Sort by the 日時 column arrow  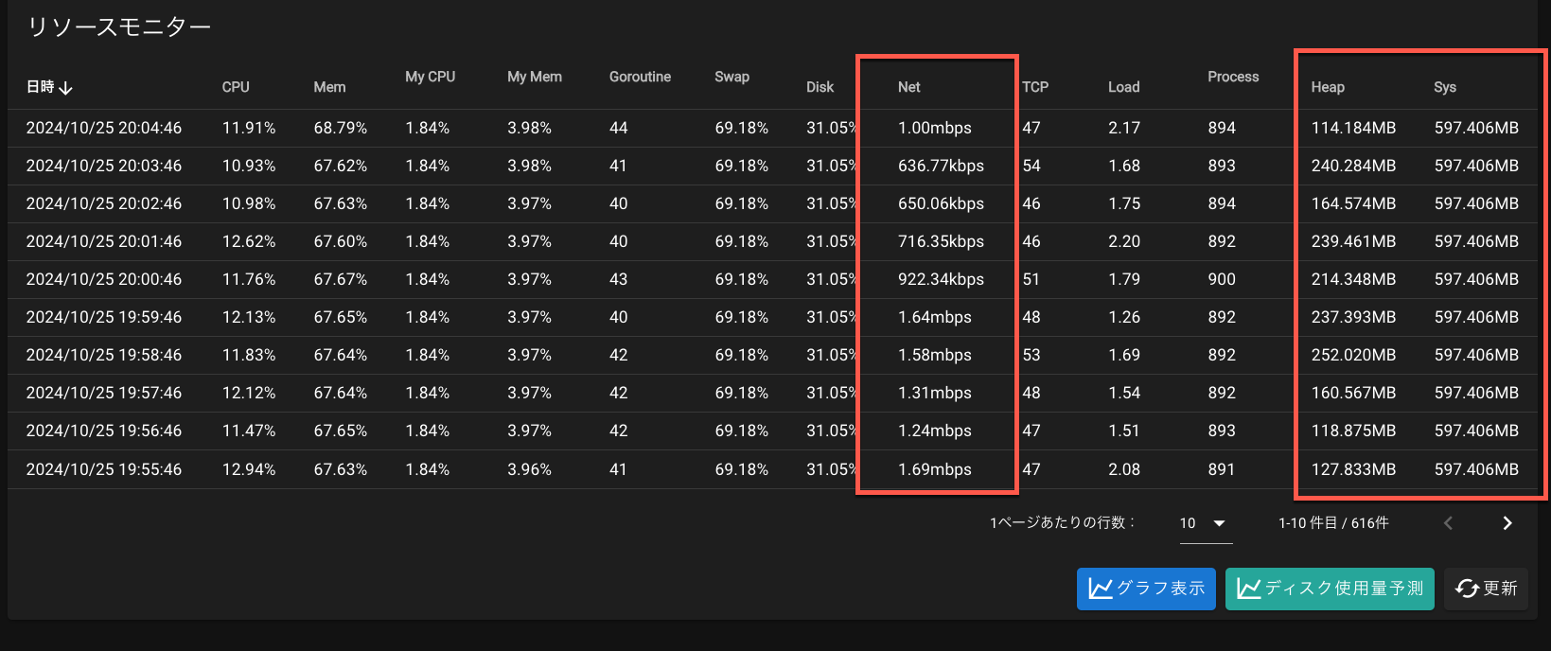tap(65, 87)
